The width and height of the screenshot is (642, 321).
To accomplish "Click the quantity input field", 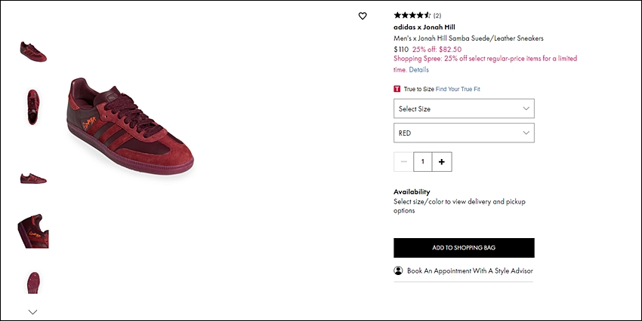I will (x=423, y=162).
